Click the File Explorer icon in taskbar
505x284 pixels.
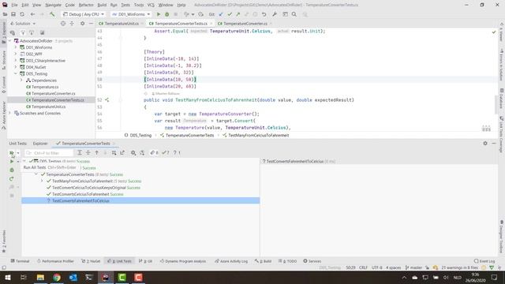click(40, 277)
